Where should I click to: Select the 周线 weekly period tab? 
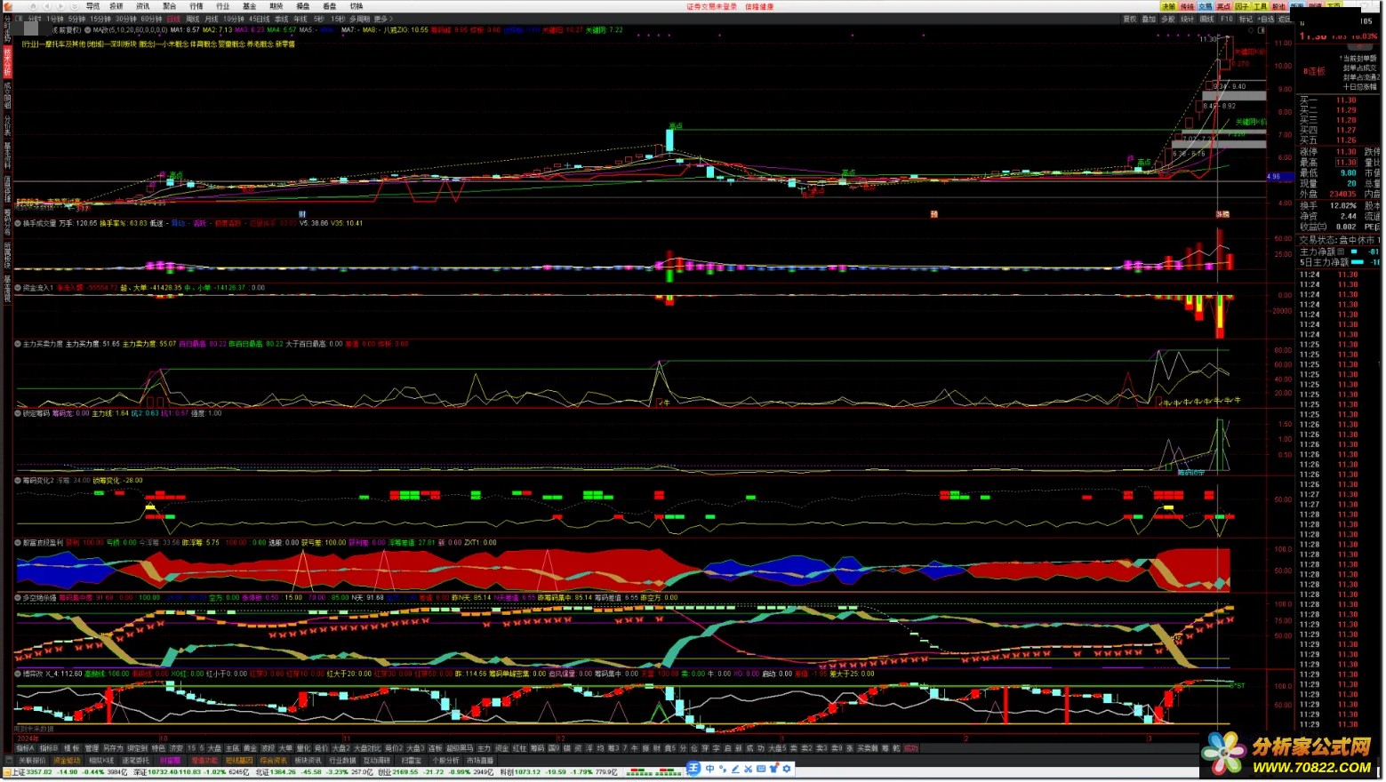192,19
